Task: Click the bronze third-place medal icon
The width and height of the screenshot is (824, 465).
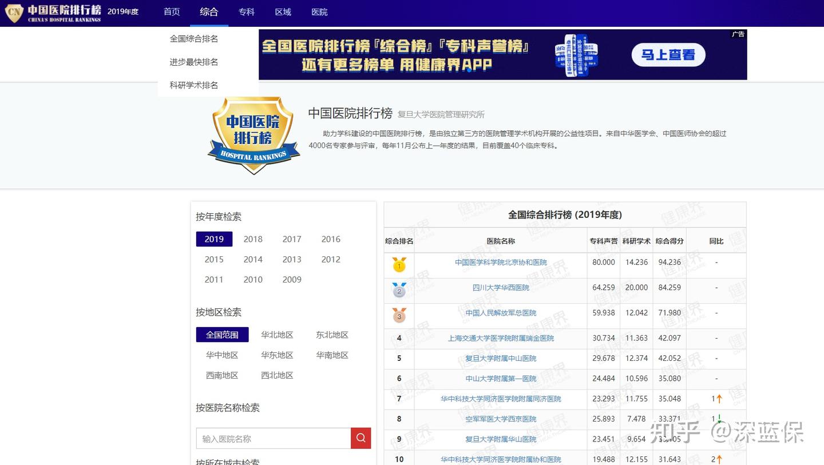Action: click(399, 315)
